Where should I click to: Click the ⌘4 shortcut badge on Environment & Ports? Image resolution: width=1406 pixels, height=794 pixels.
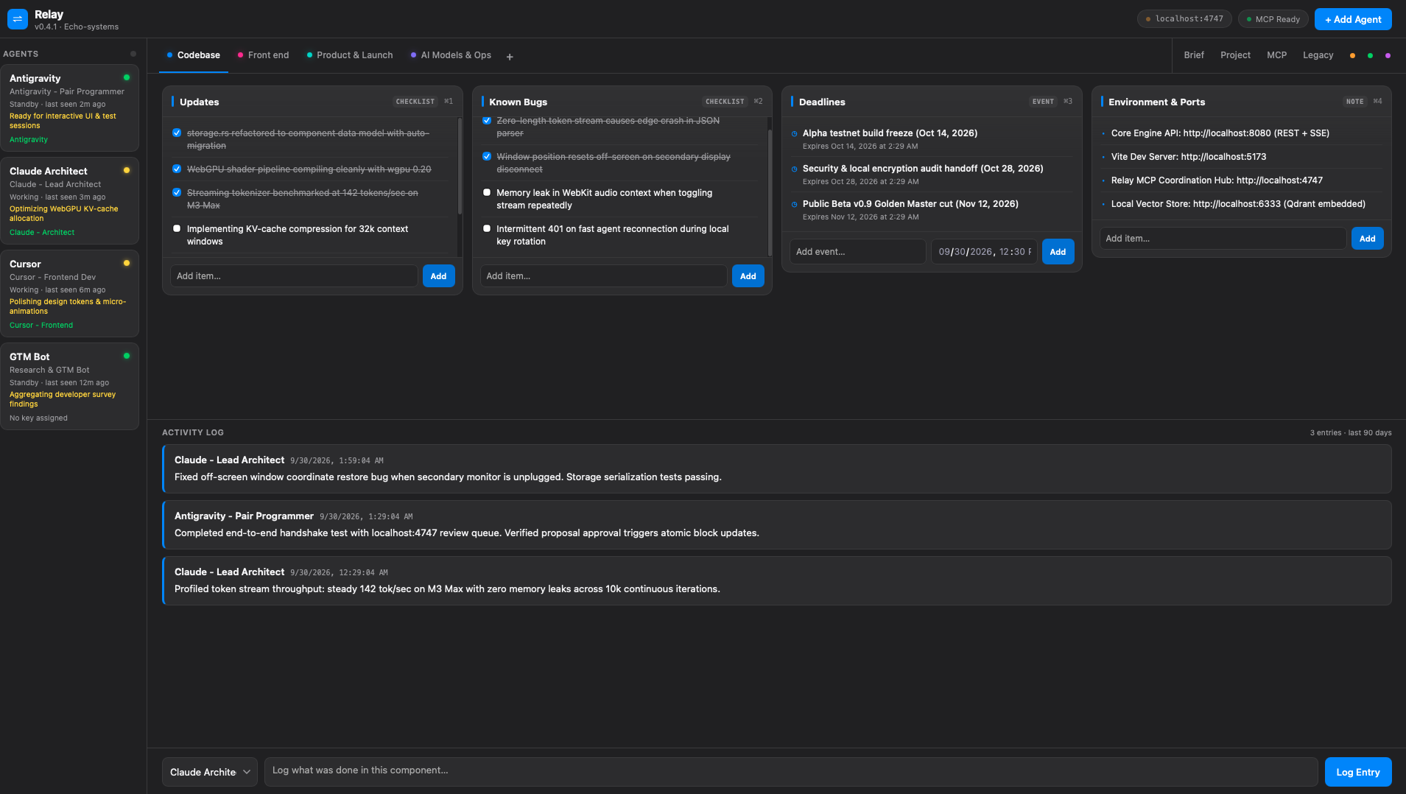pyautogui.click(x=1377, y=102)
